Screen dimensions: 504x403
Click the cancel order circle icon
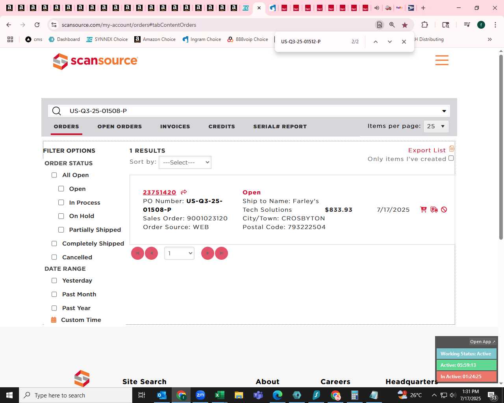pos(444,209)
